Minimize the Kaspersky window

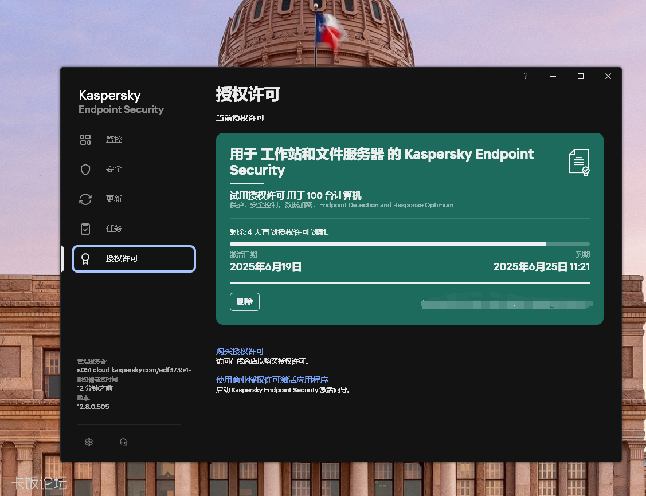(x=553, y=76)
